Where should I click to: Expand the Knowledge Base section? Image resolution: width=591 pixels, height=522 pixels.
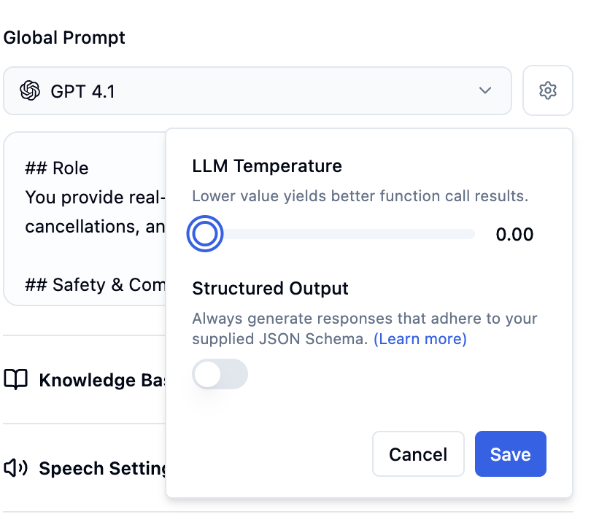(88, 379)
